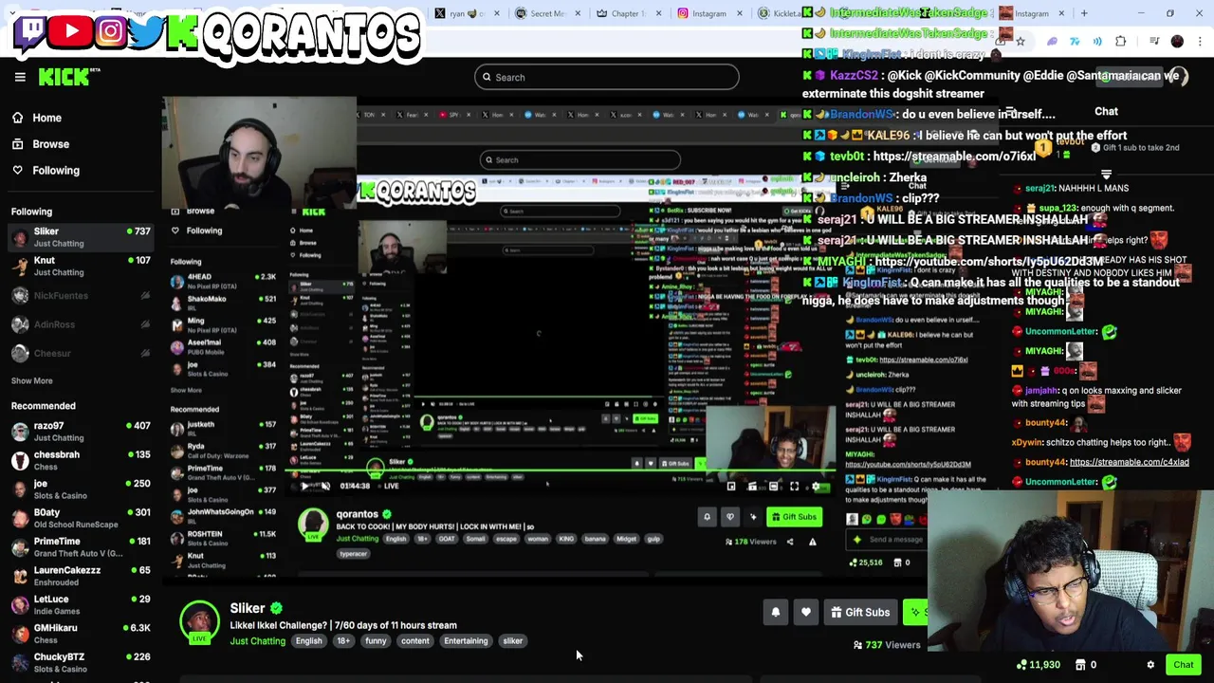Bookmark page with star icon

coord(1021,42)
